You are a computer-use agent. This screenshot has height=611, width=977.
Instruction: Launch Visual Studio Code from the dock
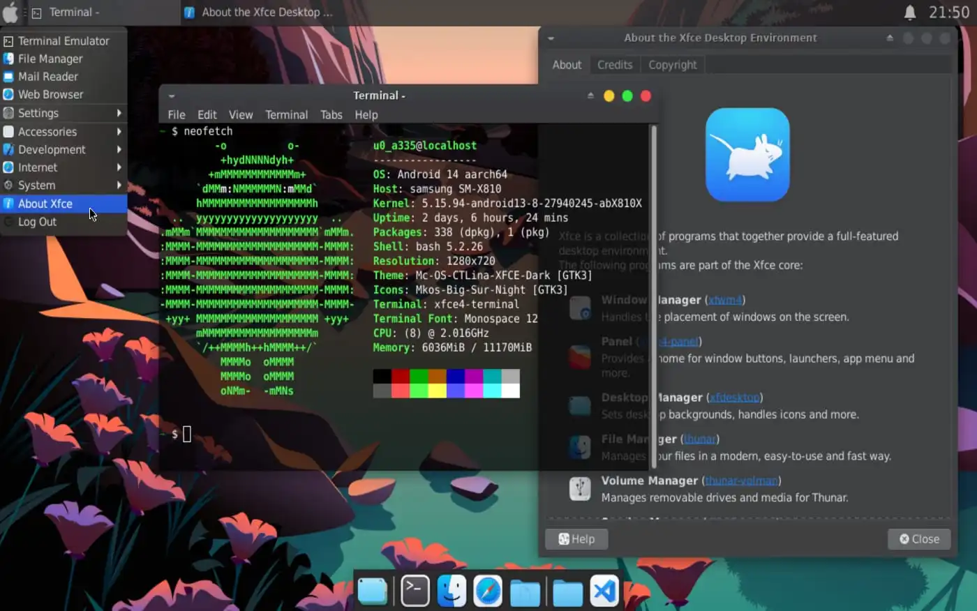tap(604, 592)
